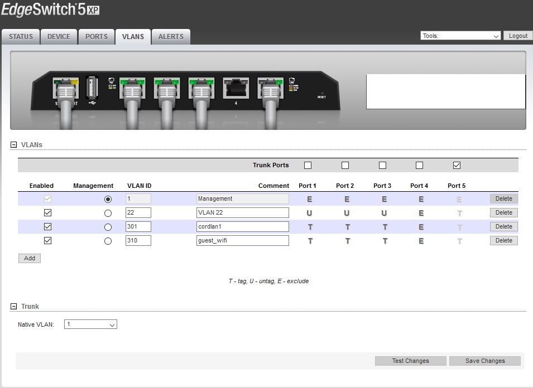Toggle Port 1 tag mode for cordlan1
Screen dimensions: 533x388
pyautogui.click(x=310, y=227)
